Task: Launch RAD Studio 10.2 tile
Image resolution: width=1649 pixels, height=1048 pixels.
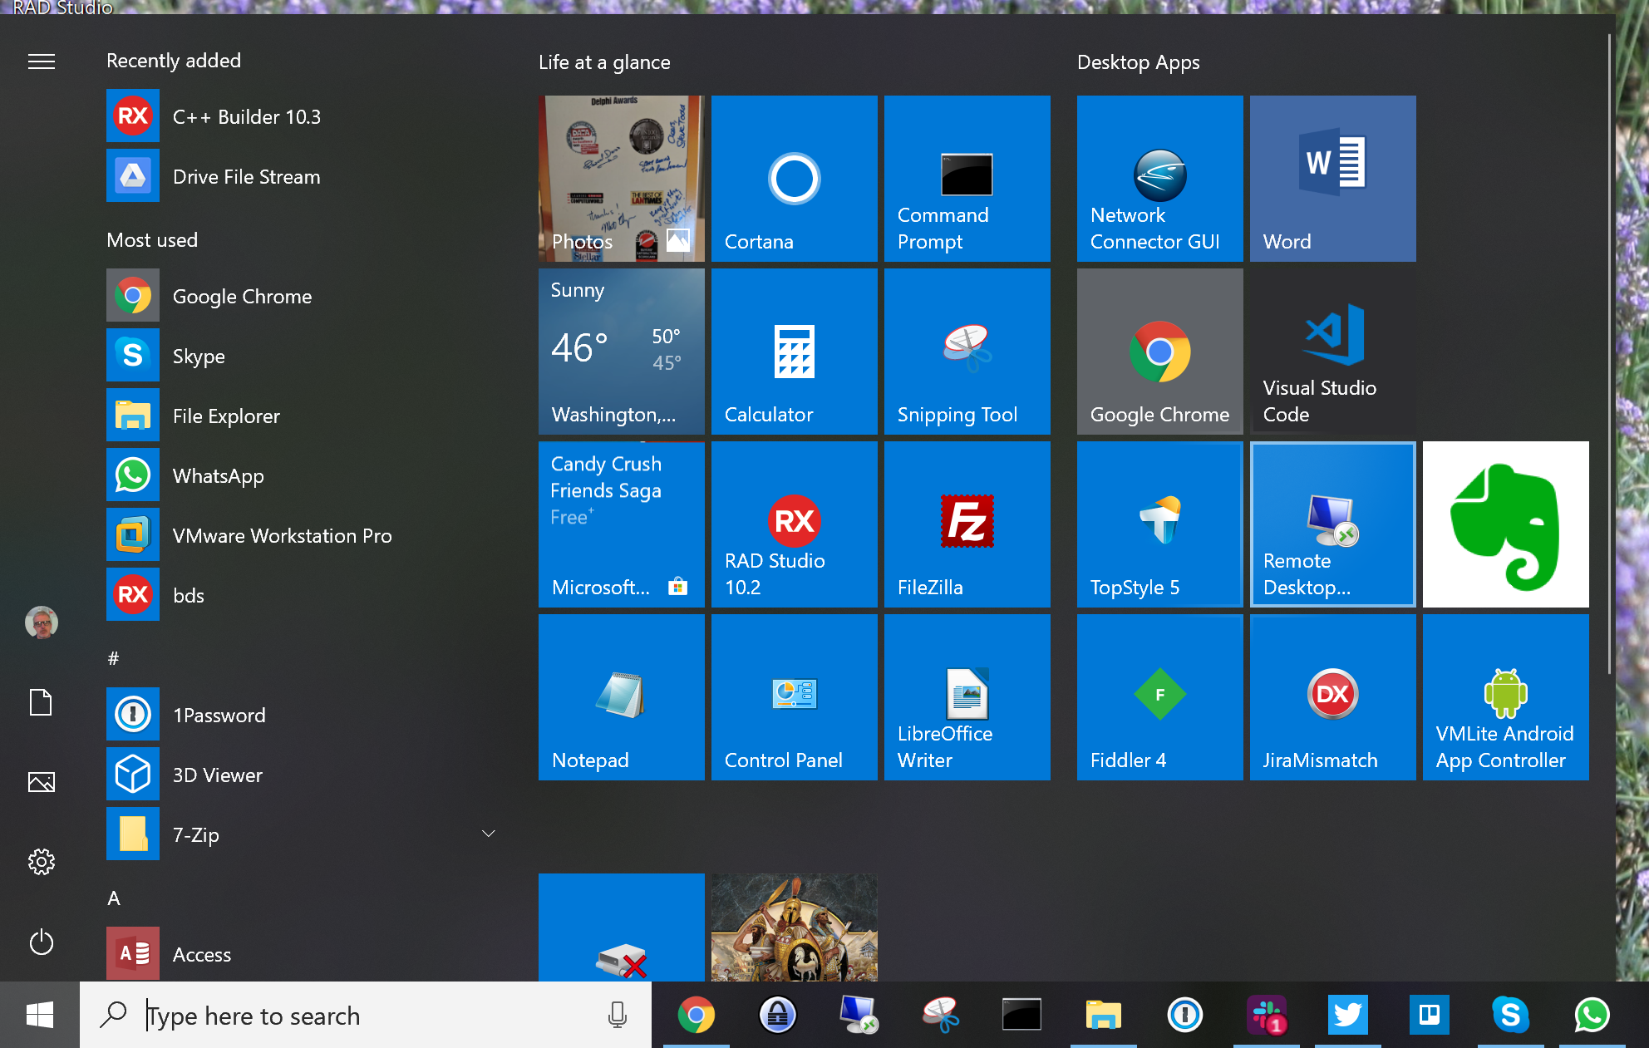Action: [794, 524]
